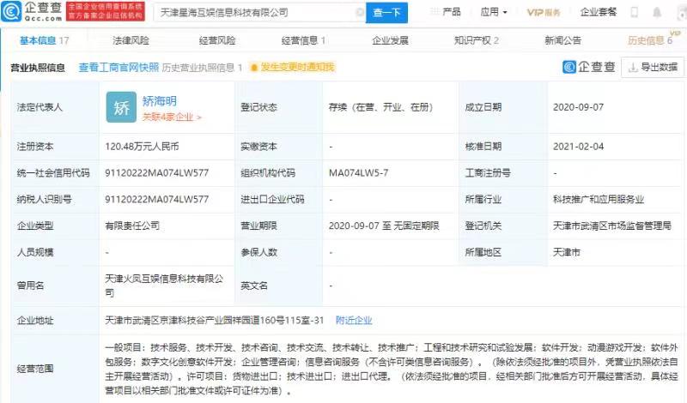Switch to the 法律风险 tab

pyautogui.click(x=131, y=40)
